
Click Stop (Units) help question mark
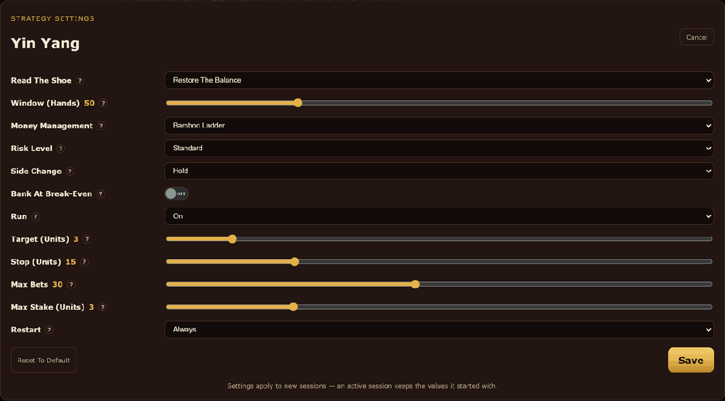click(x=85, y=261)
